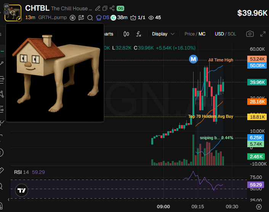Click the pencil edit icon beside The Chill House
The height and width of the screenshot is (212, 269).
[x=98, y=8]
